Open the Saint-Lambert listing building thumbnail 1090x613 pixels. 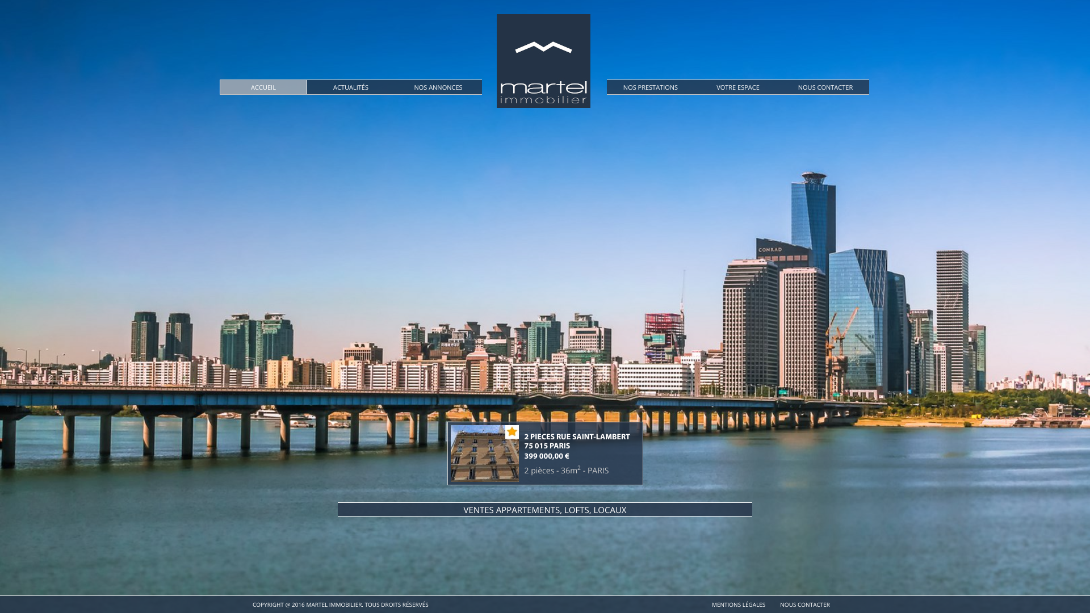click(x=485, y=454)
